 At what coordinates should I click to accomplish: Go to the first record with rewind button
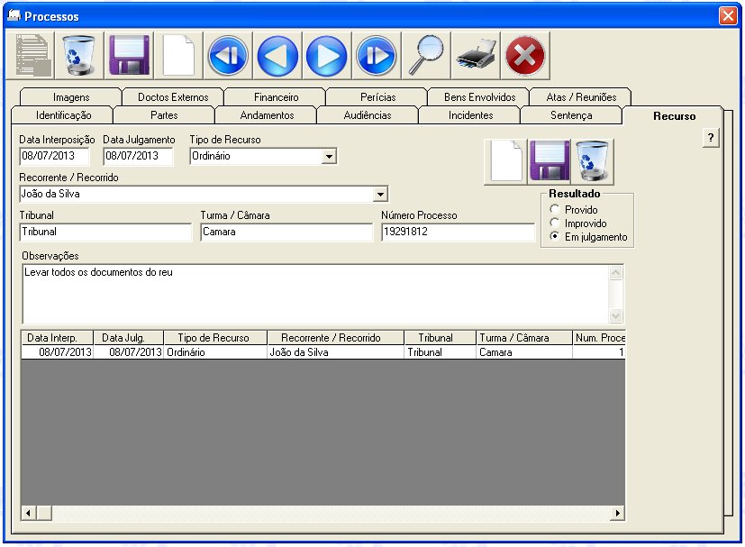[228, 55]
